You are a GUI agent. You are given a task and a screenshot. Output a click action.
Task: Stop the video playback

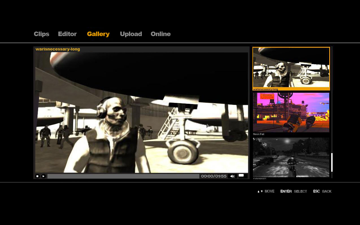[x=37, y=176]
